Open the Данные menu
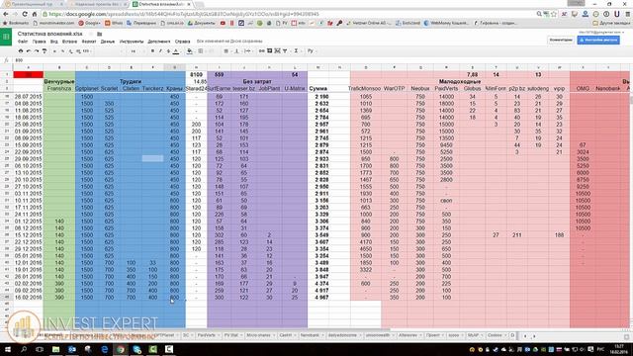The height and width of the screenshot is (356, 633). pyautogui.click(x=108, y=42)
